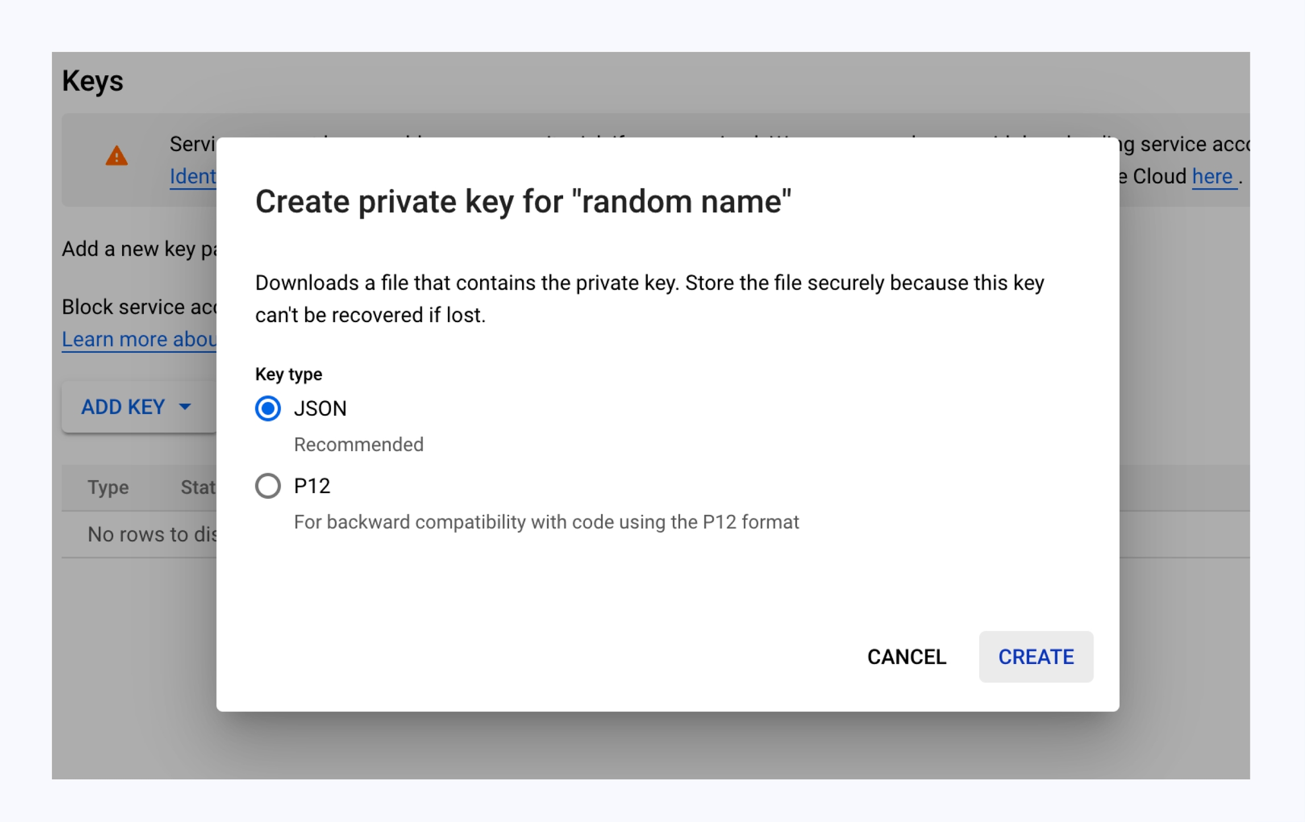Click the Type column header
Screen dimensions: 1305x822
[x=108, y=487]
